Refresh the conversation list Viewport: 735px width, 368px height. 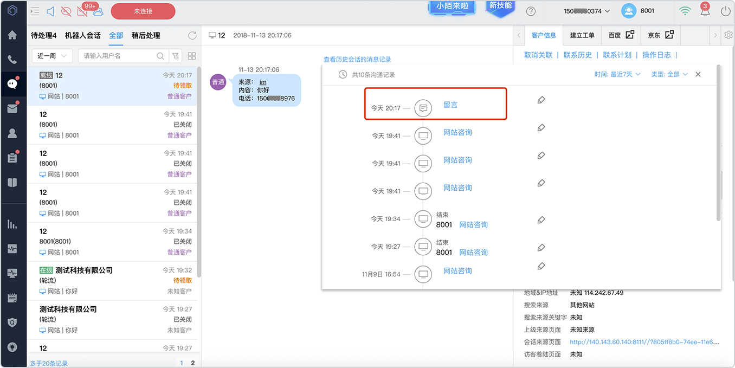pyautogui.click(x=192, y=35)
